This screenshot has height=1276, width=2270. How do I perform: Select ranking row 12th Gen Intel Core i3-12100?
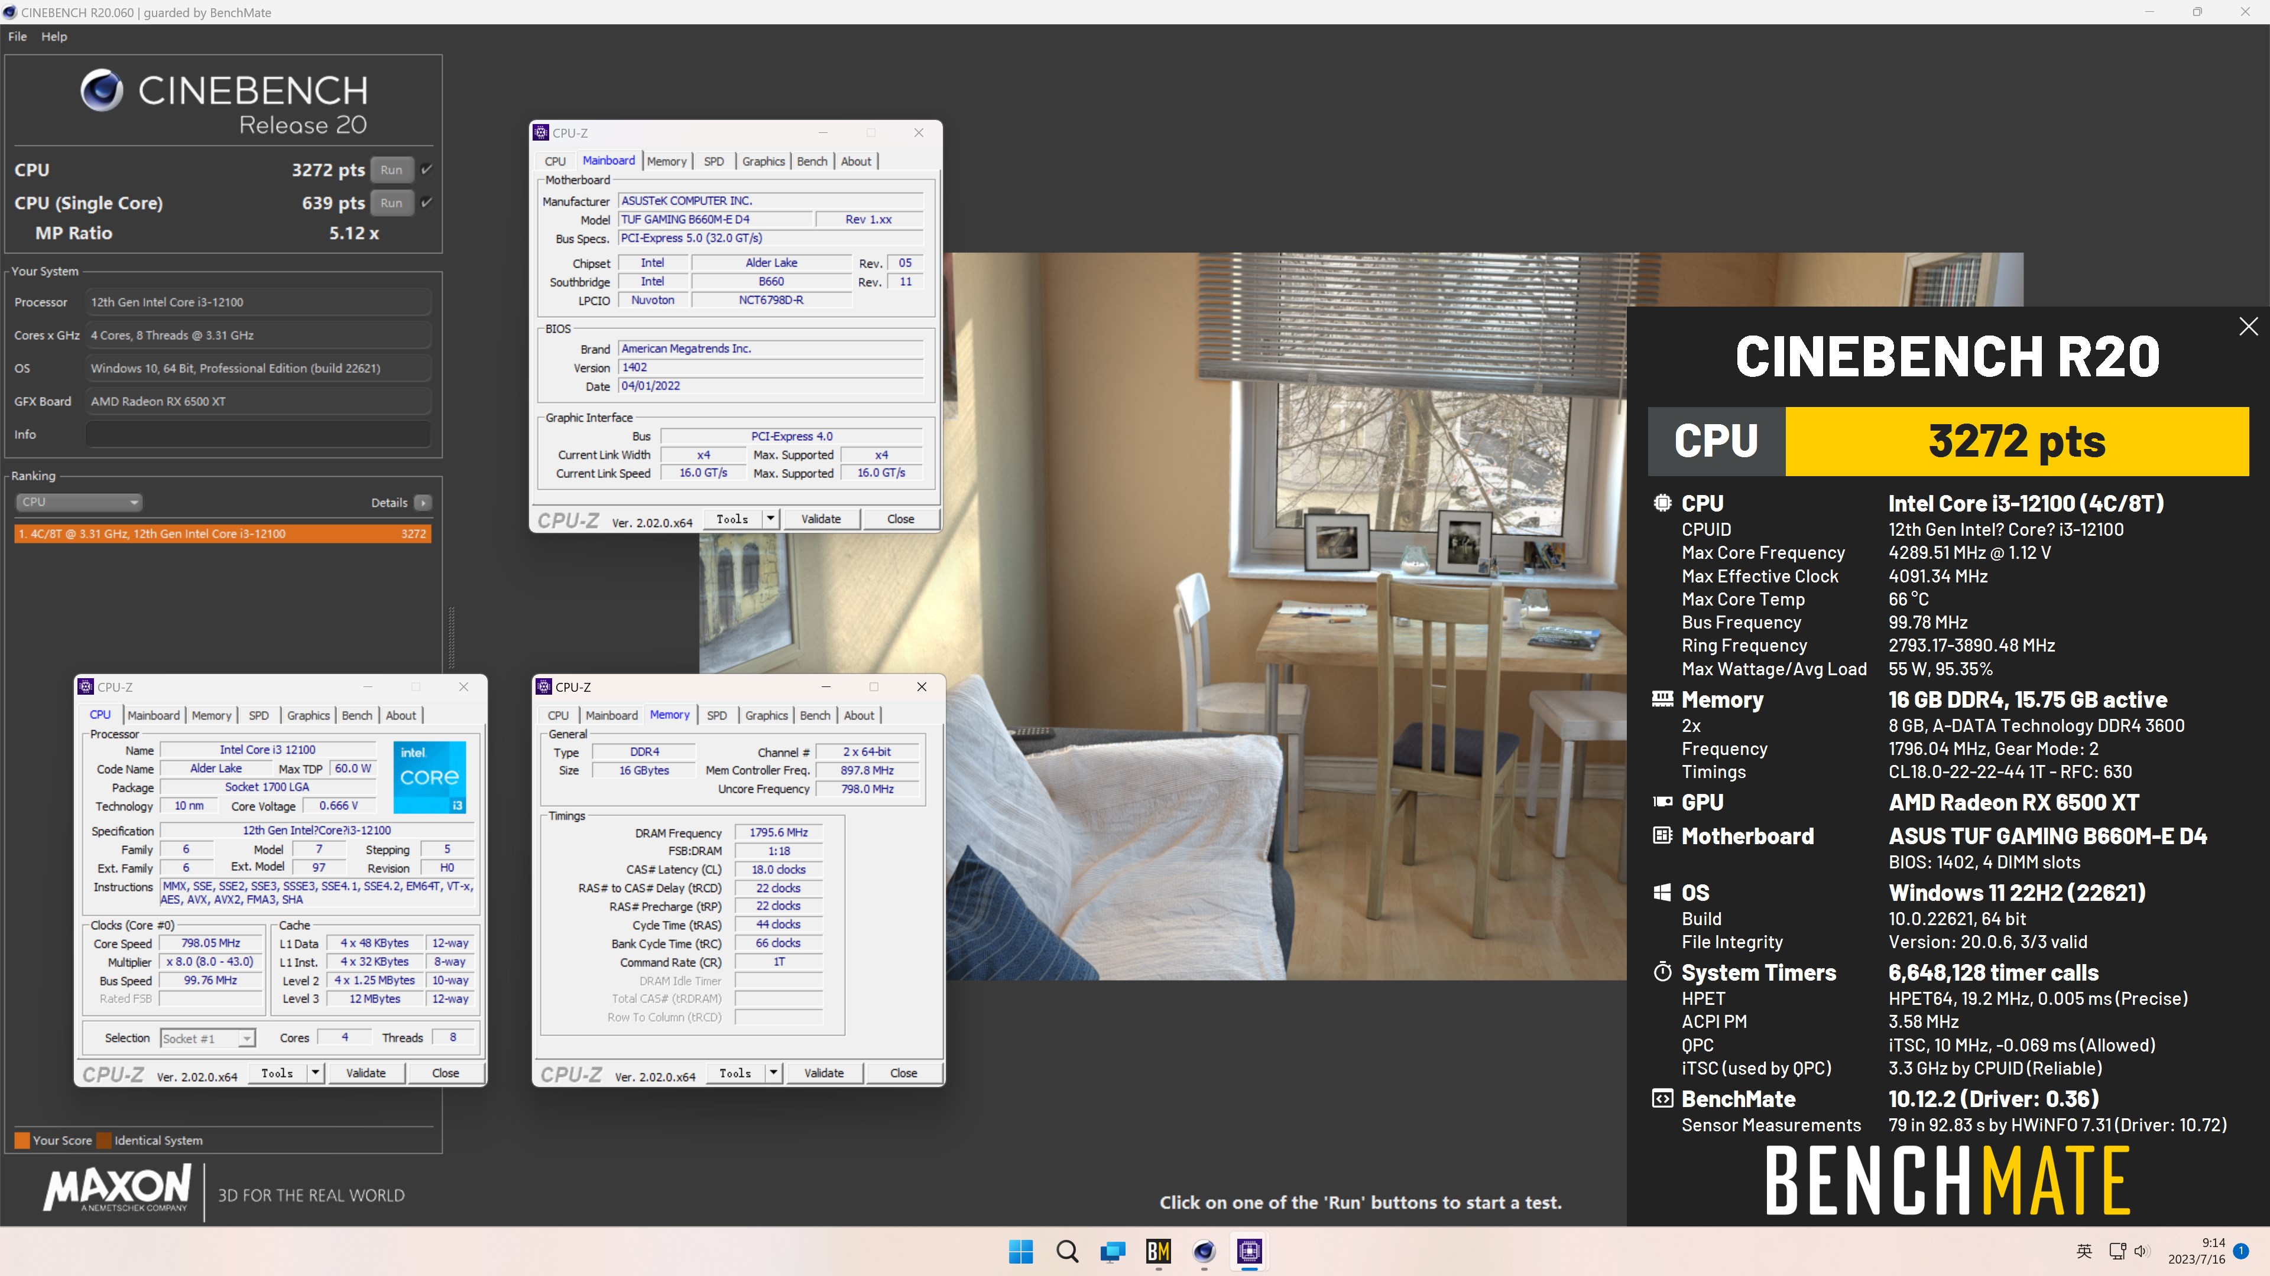(223, 533)
